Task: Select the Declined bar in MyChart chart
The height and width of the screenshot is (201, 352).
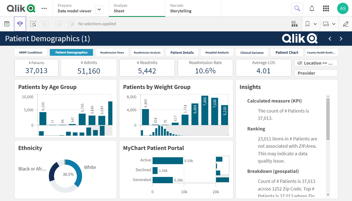Action: pyautogui.click(x=155, y=171)
